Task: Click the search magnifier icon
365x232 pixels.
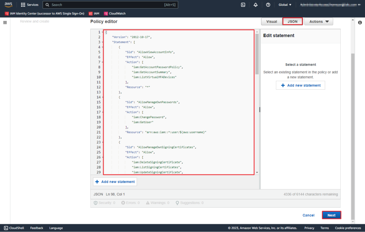Action: 47,5
